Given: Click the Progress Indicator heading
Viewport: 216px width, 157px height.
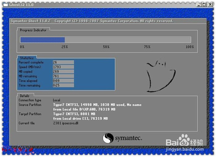Looking at the screenshot, I should (x=33, y=30).
